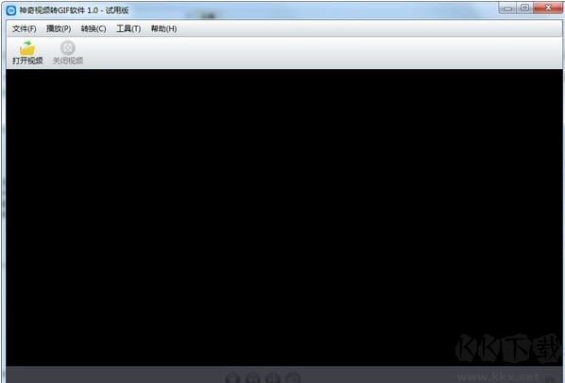Viewport: 565px width, 383px height.
Task: Click the KK下载 watermark logo
Action: [x=508, y=349]
